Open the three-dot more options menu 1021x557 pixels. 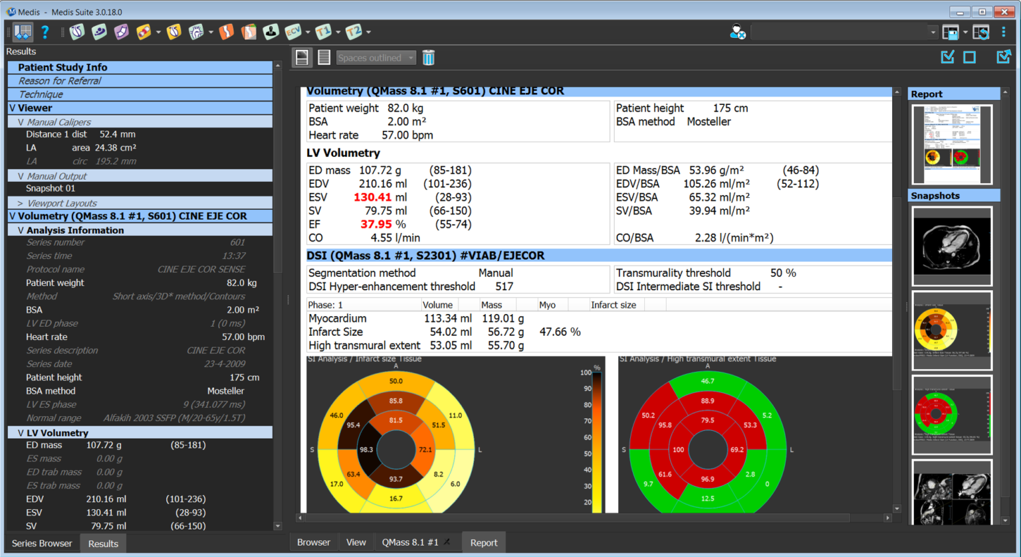pyautogui.click(x=1004, y=32)
